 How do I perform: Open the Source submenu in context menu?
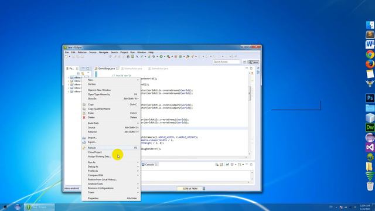(111, 128)
